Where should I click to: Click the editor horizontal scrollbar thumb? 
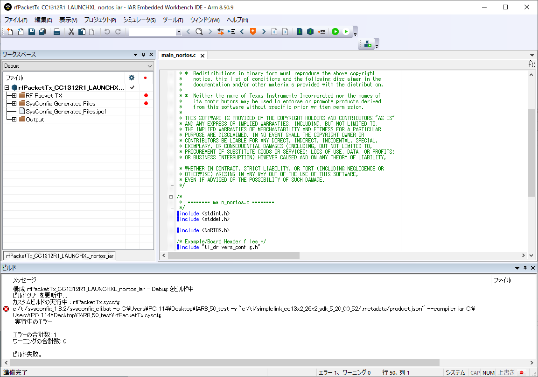(x=234, y=256)
